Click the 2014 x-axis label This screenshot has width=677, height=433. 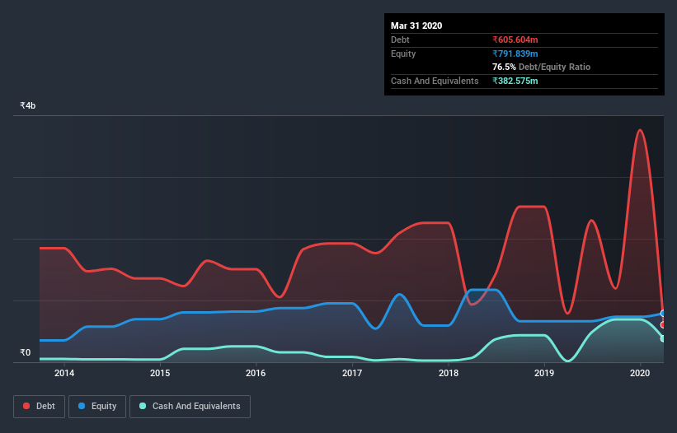tap(64, 373)
